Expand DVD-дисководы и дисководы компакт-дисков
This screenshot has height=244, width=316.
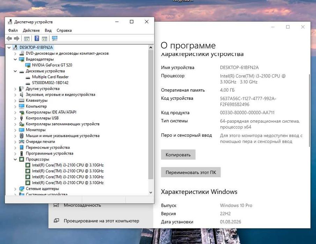[15, 54]
